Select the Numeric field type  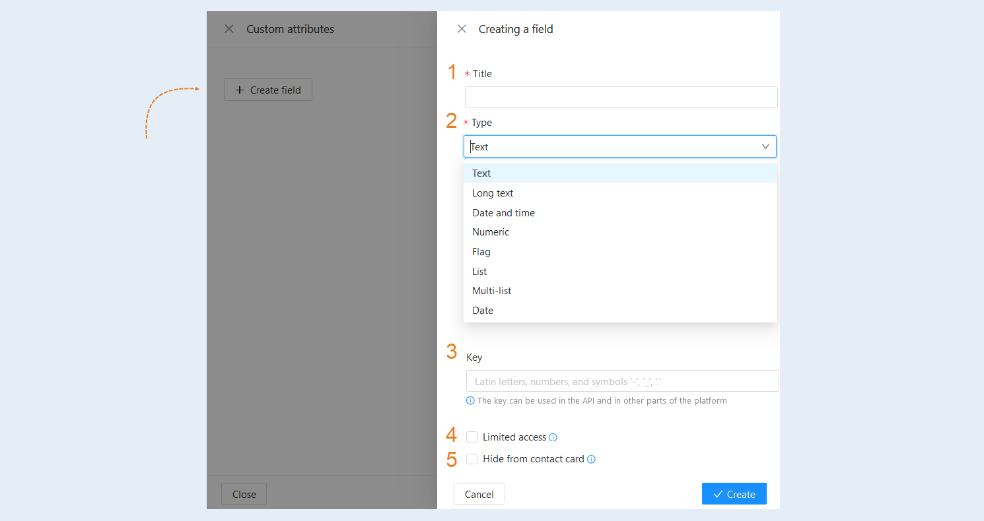point(620,232)
